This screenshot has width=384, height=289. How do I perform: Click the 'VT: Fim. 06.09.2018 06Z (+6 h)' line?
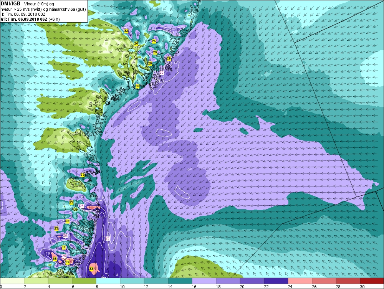pos(30,19)
